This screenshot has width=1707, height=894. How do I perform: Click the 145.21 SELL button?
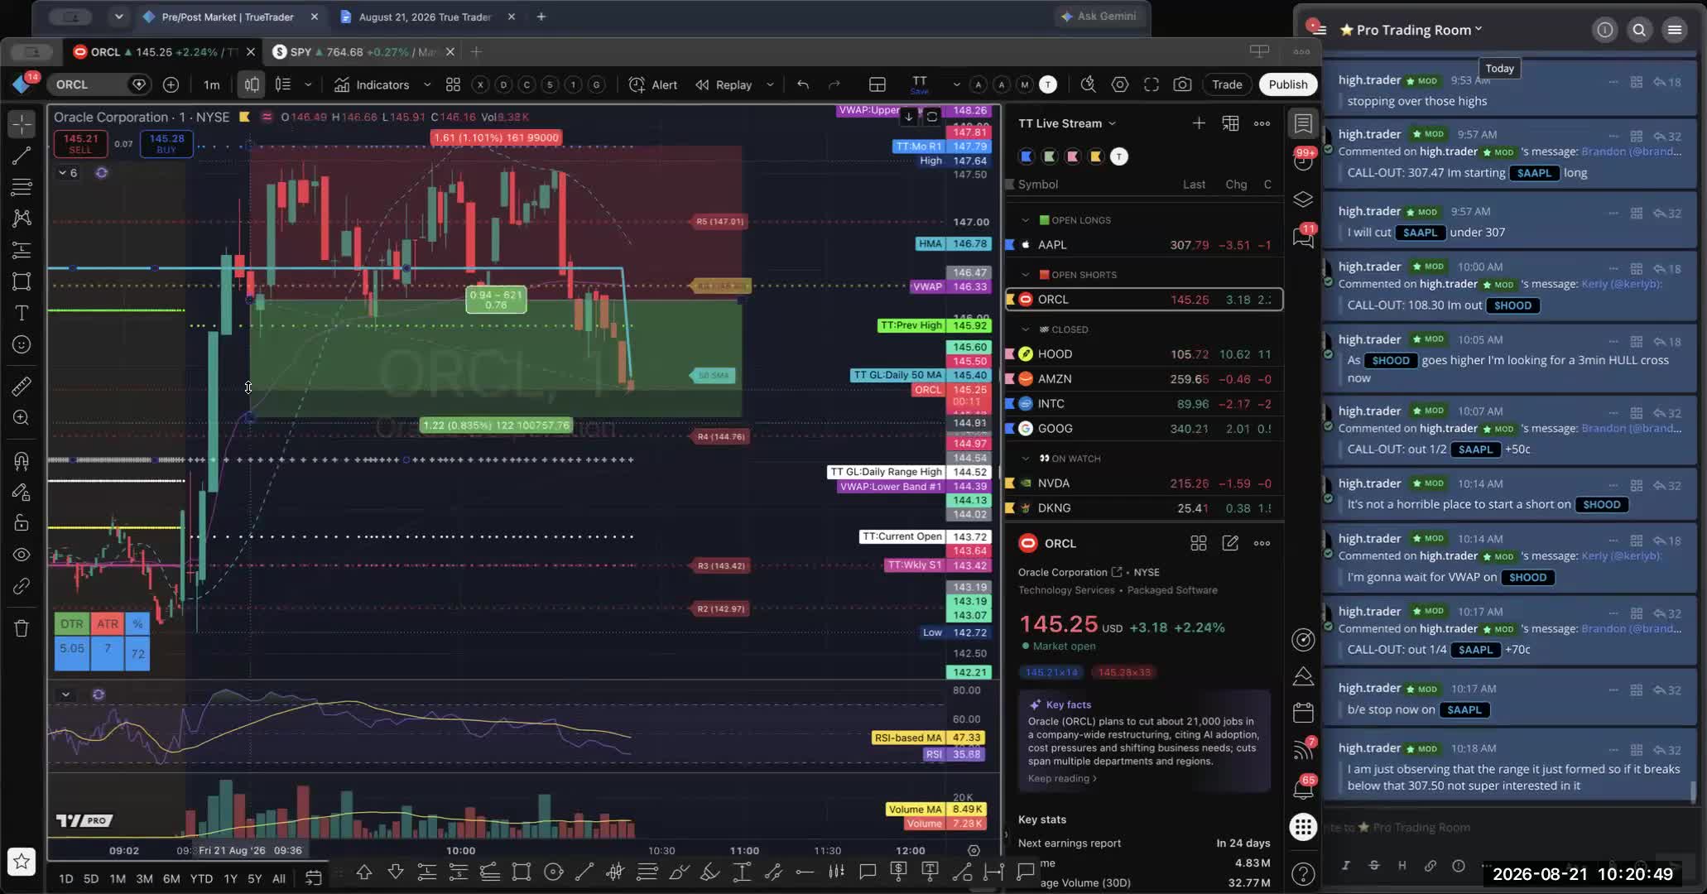[80, 143]
